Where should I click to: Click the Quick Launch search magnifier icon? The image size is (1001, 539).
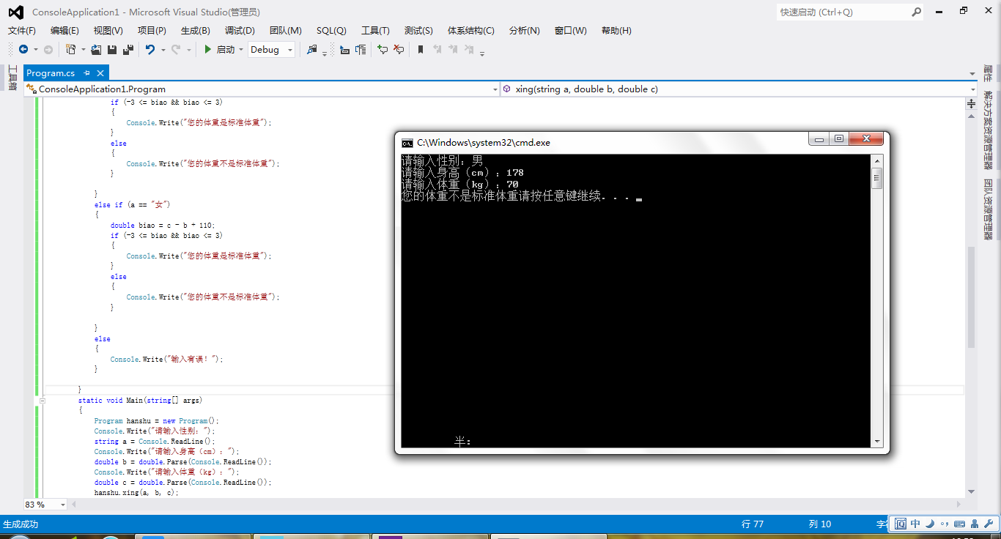pyautogui.click(x=916, y=12)
